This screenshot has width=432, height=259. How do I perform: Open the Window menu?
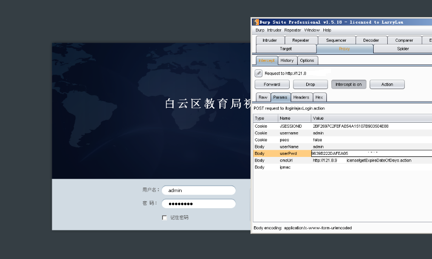312,30
